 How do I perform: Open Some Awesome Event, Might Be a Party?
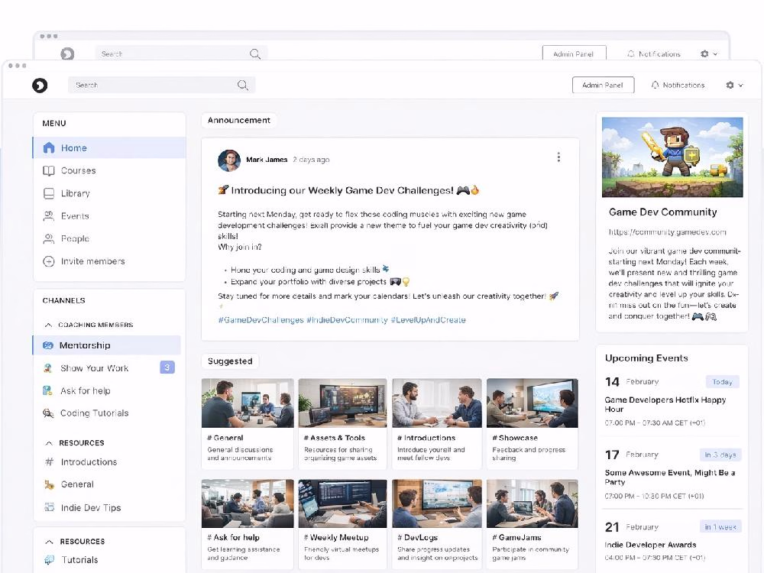tap(669, 477)
